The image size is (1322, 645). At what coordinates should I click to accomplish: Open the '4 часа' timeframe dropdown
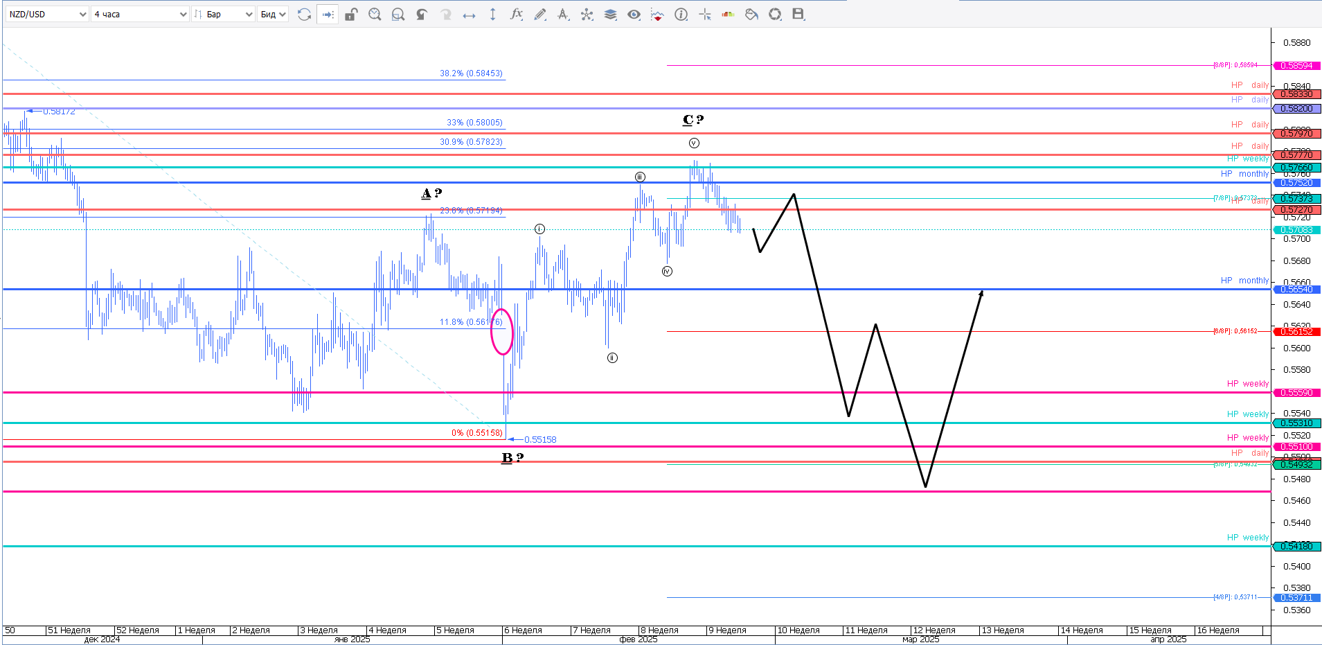[x=140, y=14]
